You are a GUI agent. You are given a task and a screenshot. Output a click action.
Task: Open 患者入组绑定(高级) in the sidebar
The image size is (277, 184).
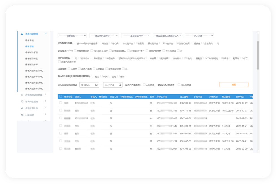point(34,83)
